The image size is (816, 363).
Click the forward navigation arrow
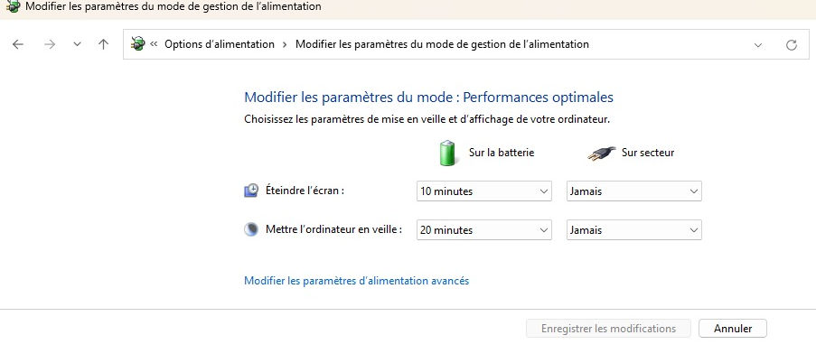click(x=50, y=45)
